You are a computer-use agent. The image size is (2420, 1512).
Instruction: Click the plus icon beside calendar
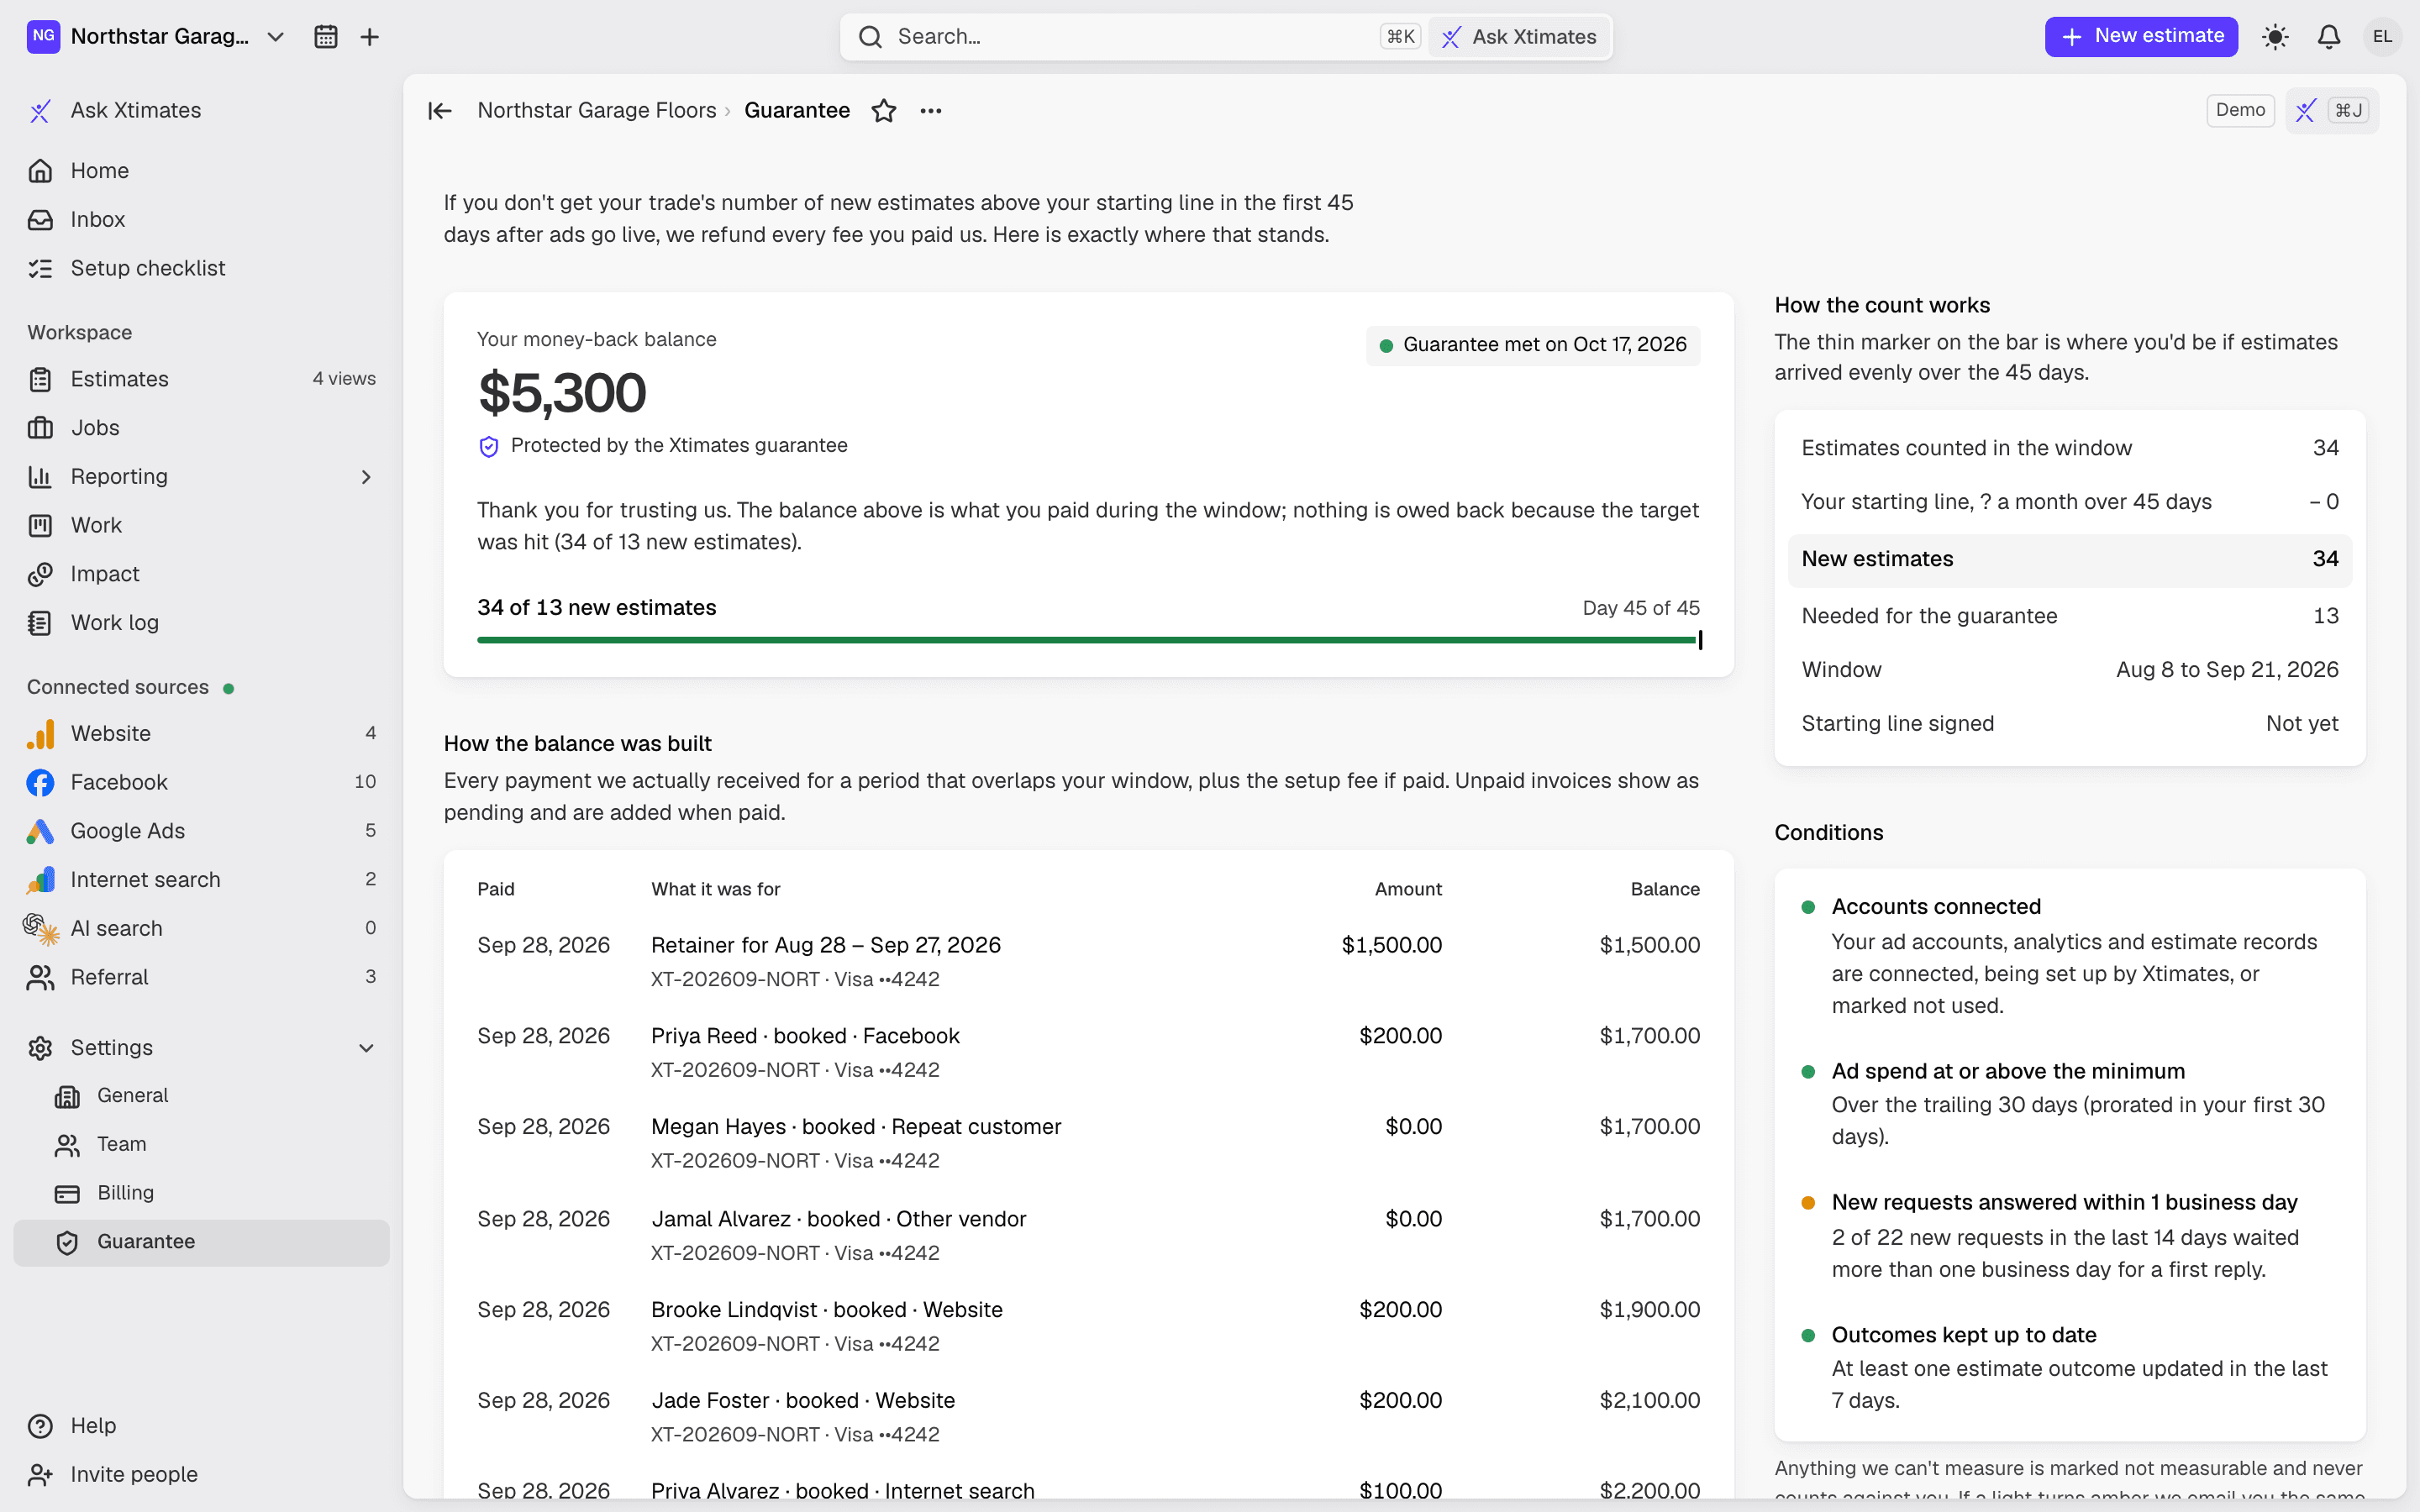click(369, 37)
